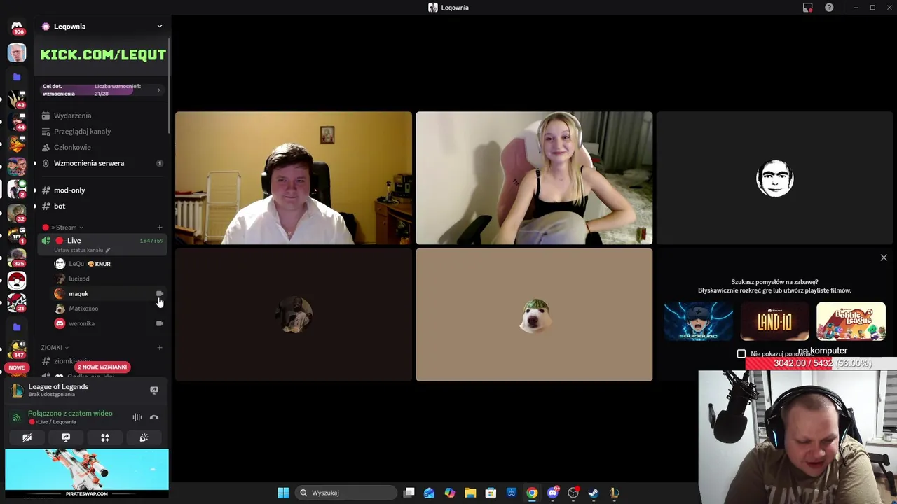Tick the 'Nie pokazuj ponownie' checkbox
Screen dimensions: 897x504
(x=741, y=354)
